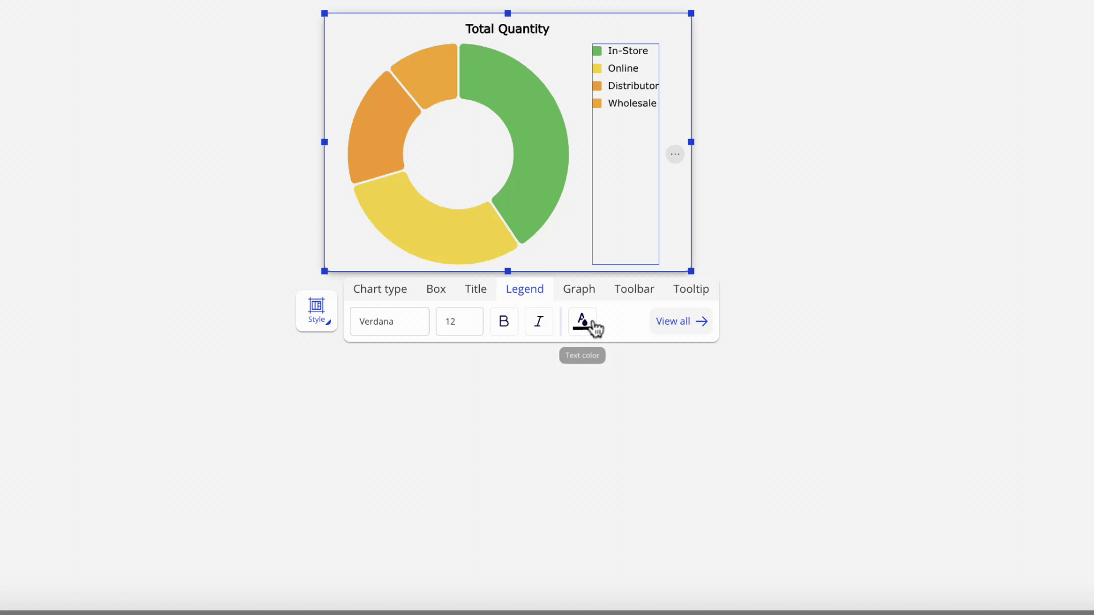Click the View all link
The image size is (1094, 615).
coord(681,321)
